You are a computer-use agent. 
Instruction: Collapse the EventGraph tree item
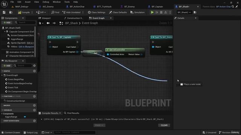click(x=2, y=75)
